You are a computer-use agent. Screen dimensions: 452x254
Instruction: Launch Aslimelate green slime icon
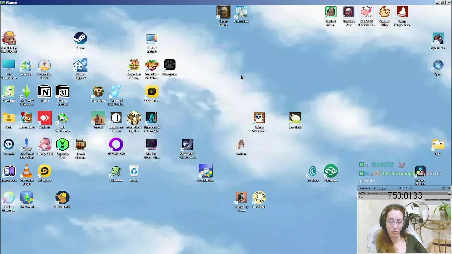pyautogui.click(x=116, y=171)
